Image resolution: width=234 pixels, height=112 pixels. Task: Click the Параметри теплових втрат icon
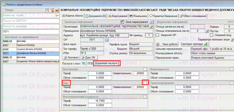(232, 40)
